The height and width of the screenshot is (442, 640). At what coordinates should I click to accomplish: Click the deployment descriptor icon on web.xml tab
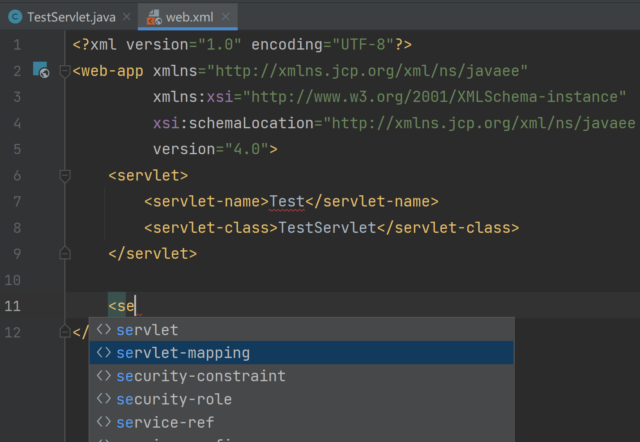(x=154, y=17)
